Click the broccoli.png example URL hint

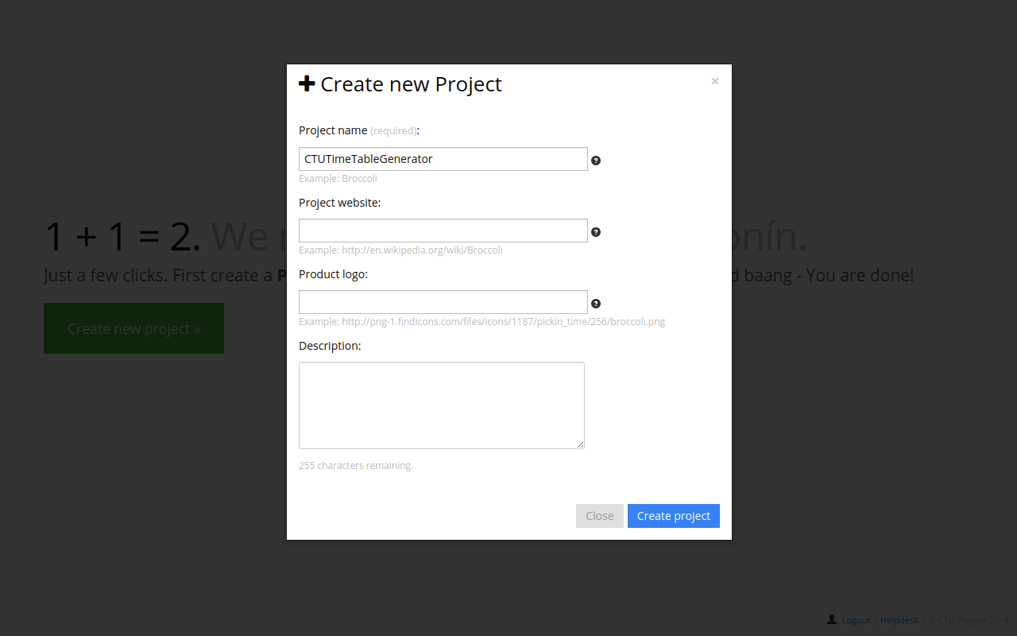(x=481, y=322)
